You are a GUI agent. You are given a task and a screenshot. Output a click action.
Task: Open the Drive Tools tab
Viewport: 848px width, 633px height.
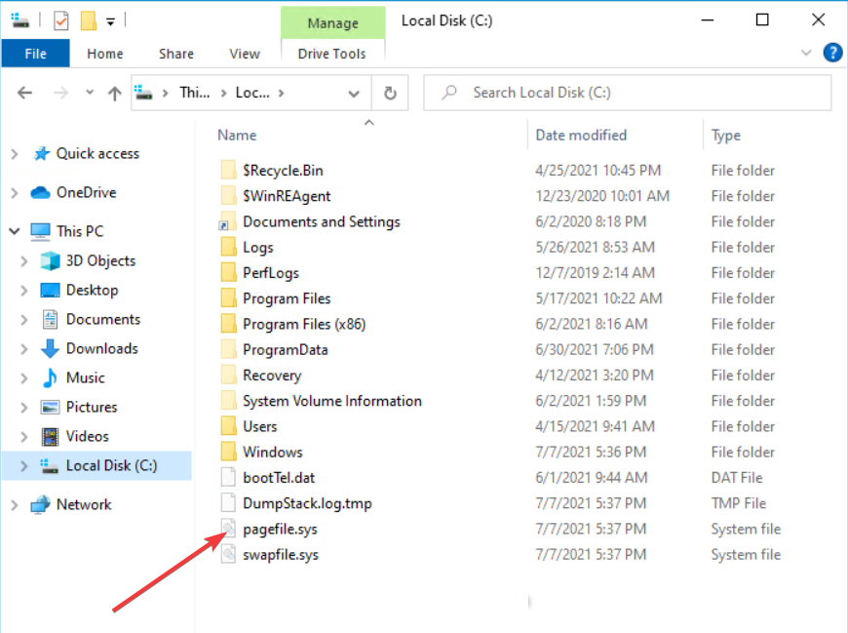pyautogui.click(x=332, y=54)
